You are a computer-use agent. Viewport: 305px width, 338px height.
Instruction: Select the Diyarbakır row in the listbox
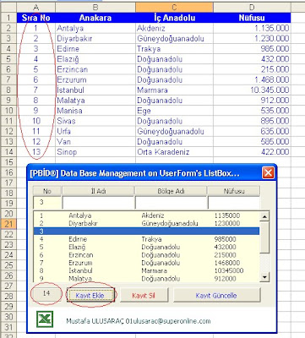(146, 223)
